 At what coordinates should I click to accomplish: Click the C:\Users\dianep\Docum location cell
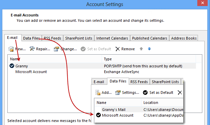tap(163, 110)
